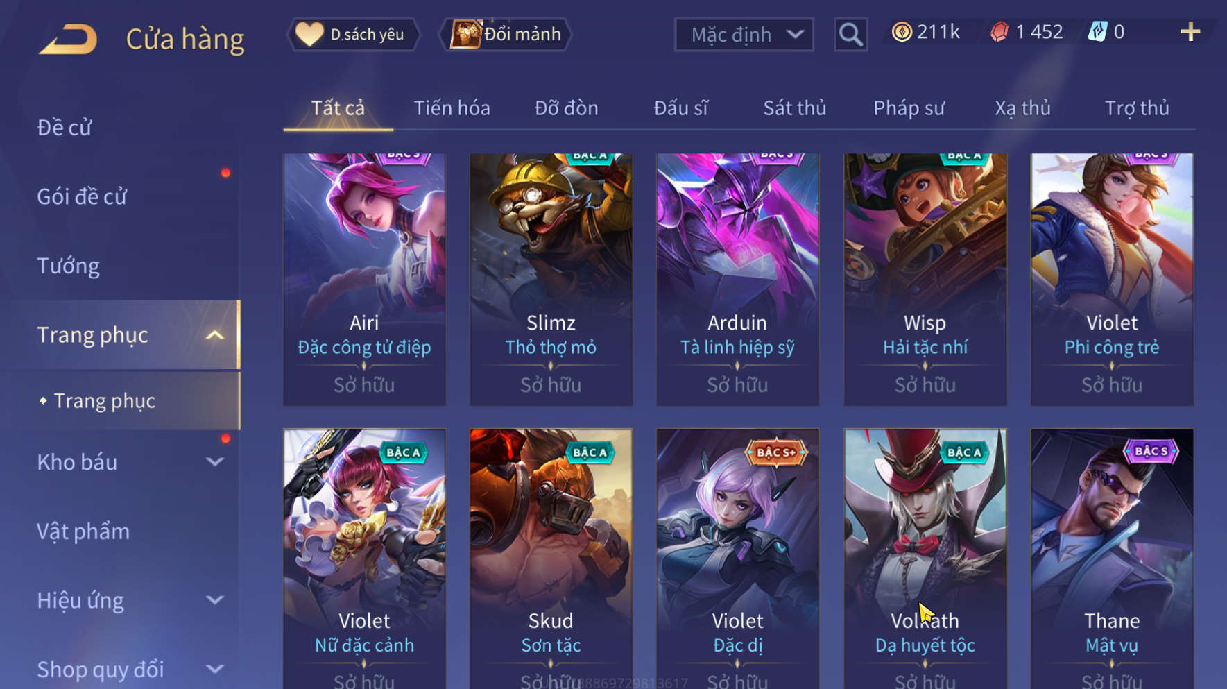The height and width of the screenshot is (689, 1227).
Task: Click the gold coin icon beside 211k
Action: click(x=901, y=32)
